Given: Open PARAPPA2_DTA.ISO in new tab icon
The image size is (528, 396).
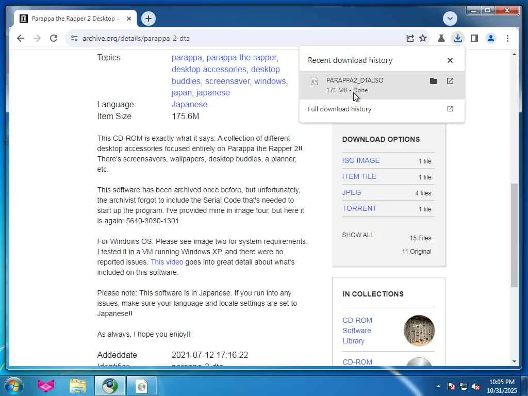Looking at the screenshot, I should click(x=450, y=81).
